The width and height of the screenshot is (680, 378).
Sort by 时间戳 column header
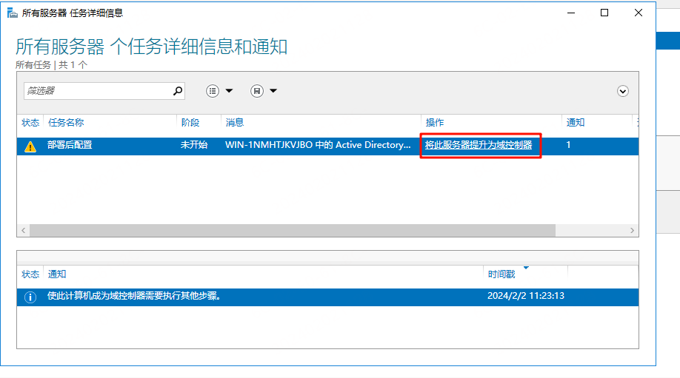(x=501, y=274)
